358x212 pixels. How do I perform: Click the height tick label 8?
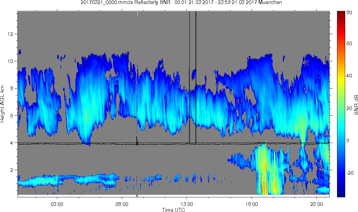click(x=12, y=88)
